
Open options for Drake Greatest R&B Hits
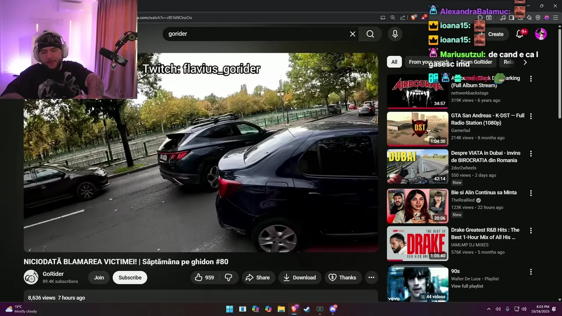tap(531, 230)
